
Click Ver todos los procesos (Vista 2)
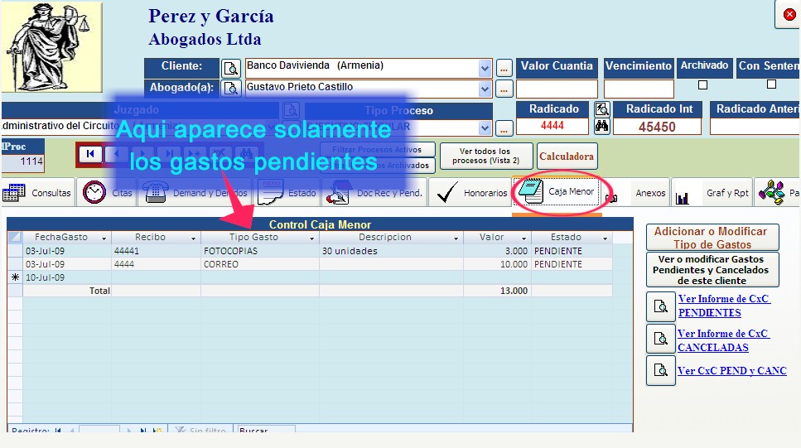485,156
